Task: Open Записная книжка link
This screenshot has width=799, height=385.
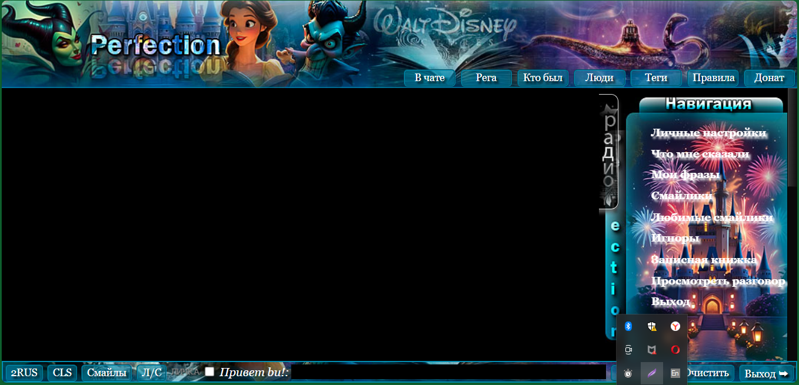Action: coord(704,260)
